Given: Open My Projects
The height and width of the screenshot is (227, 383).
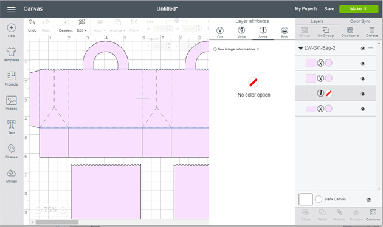Looking at the screenshot, I should click(306, 9).
